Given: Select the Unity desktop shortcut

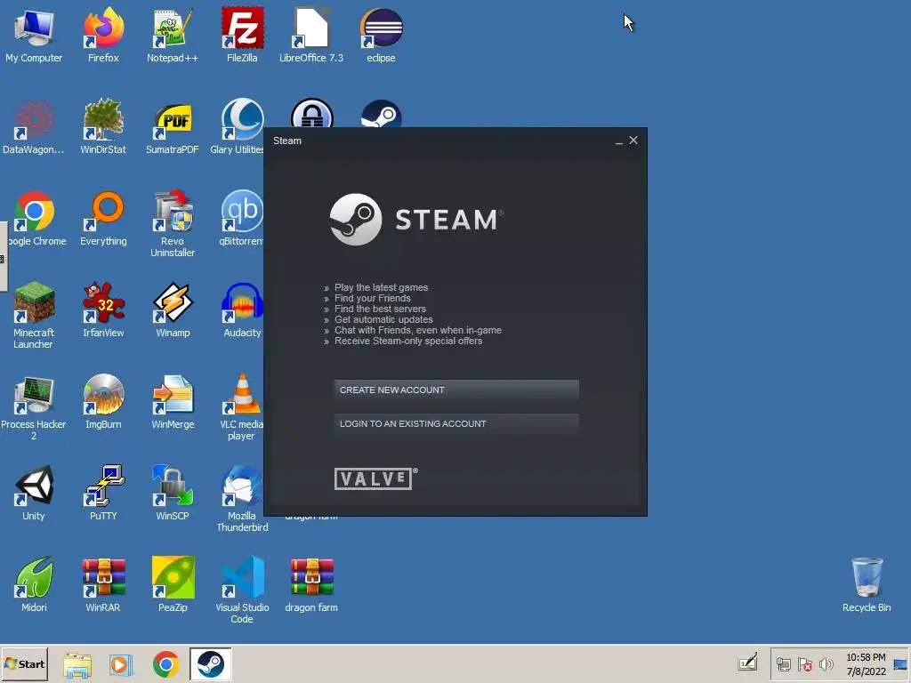Looking at the screenshot, I should 34,493.
